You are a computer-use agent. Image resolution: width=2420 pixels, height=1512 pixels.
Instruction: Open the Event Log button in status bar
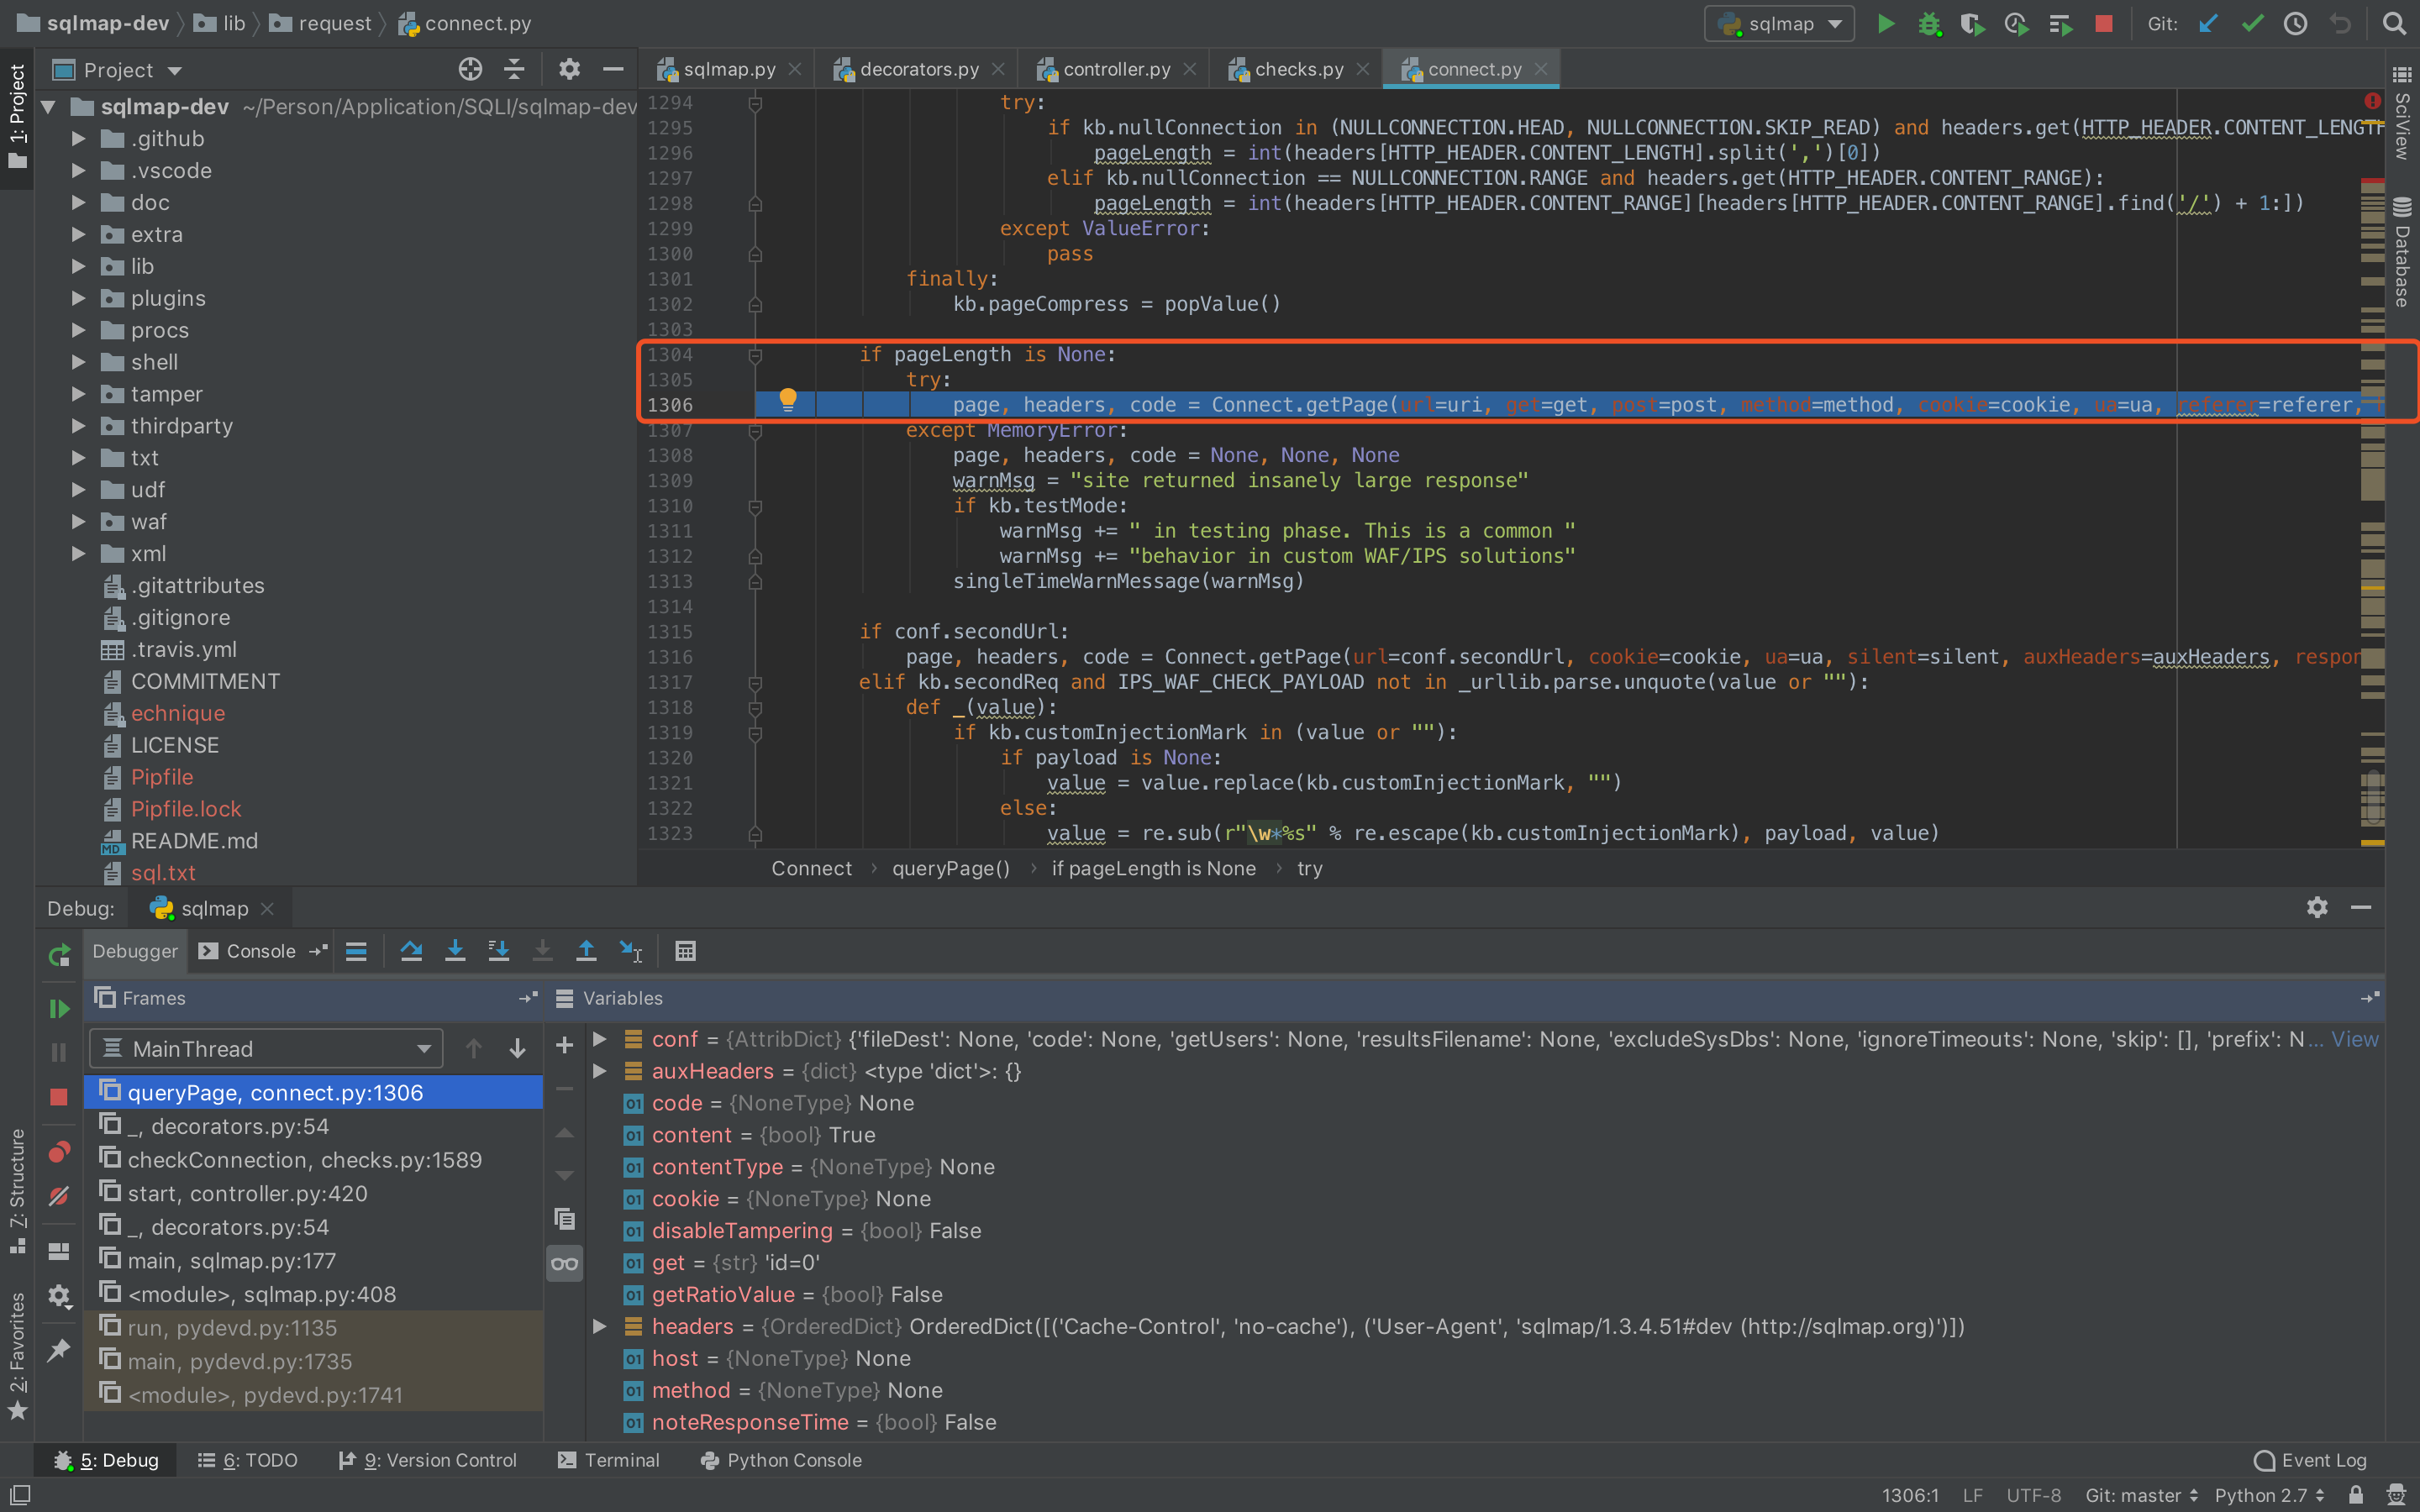(x=2311, y=1460)
